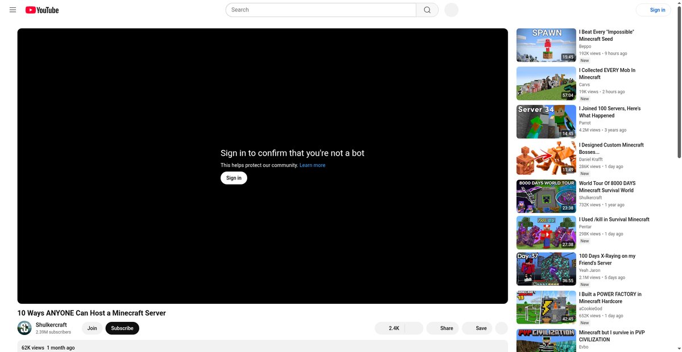Screen dimensions: 682x352
Task: Open title 'I Used /kill in Survival Minecraft'
Action: [614, 220]
